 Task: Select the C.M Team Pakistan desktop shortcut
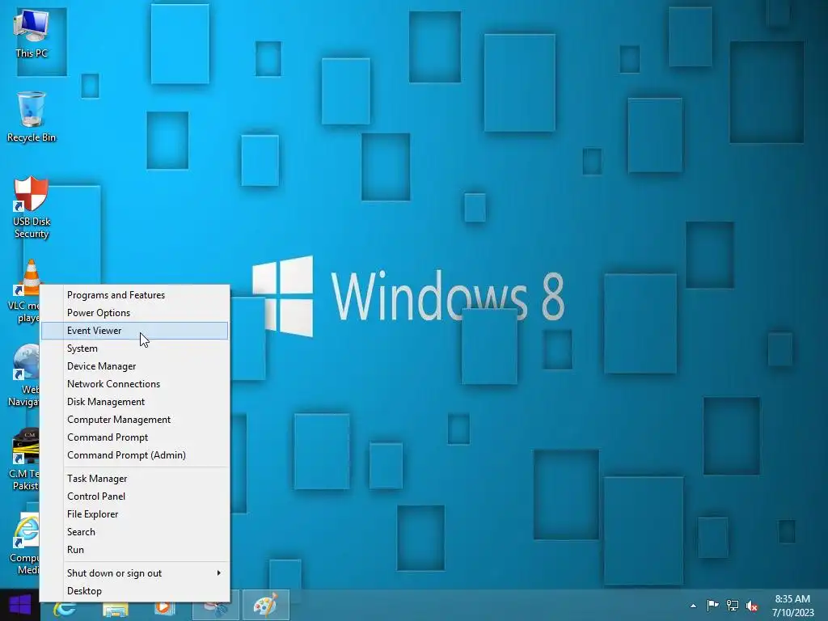tap(25, 459)
